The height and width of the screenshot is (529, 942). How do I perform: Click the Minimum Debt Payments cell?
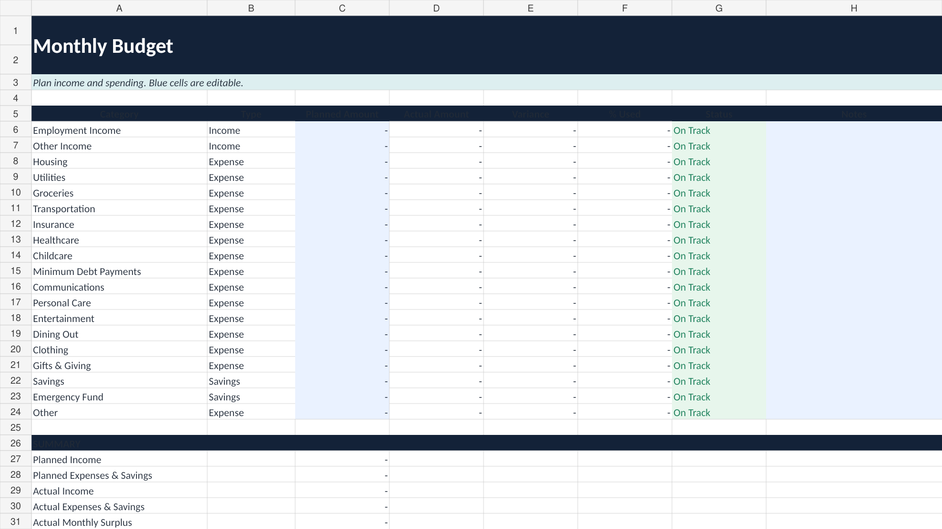coord(119,271)
